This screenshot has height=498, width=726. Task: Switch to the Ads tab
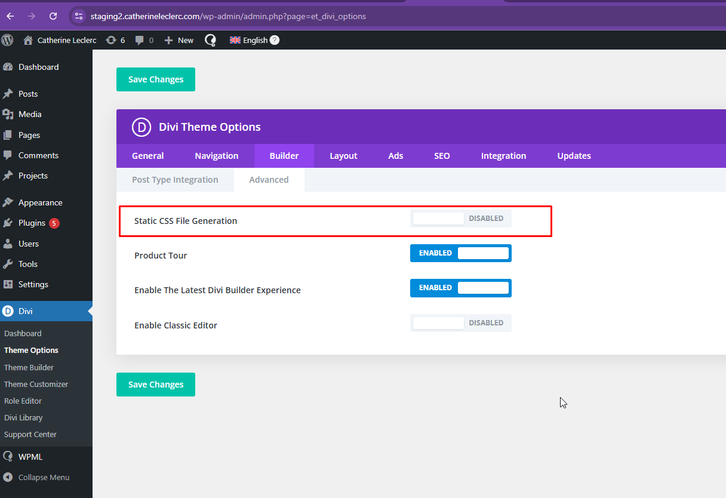pyautogui.click(x=396, y=156)
